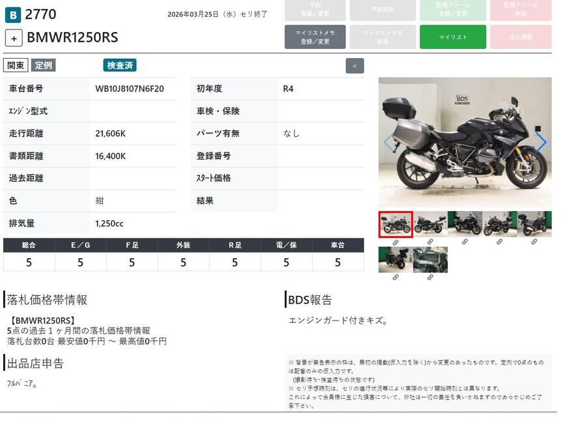Click link icon under third thumbnail
The height and width of the screenshot is (434, 561).
click(465, 242)
